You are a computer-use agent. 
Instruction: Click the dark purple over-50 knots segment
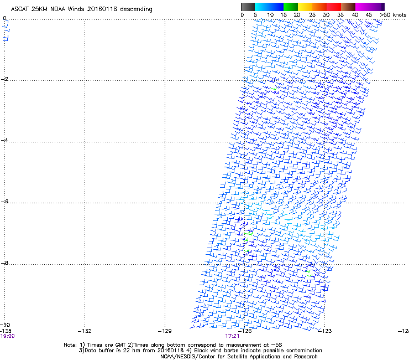pos(383,7)
